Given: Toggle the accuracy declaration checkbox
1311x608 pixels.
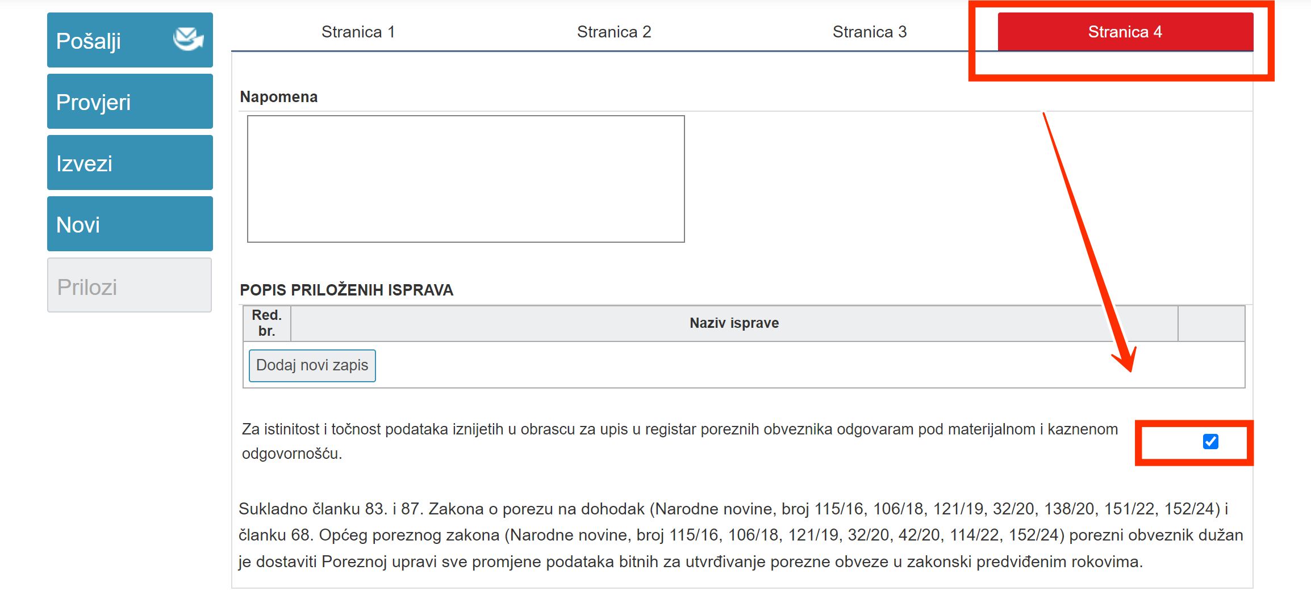Looking at the screenshot, I should point(1210,441).
